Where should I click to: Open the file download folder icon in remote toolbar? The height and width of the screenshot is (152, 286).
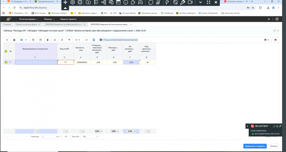click(x=88, y=2)
